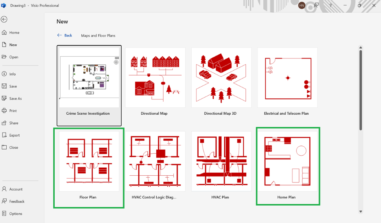Image resolution: width=381 pixels, height=223 pixels.
Task: Open the Feedback page
Action: coord(17,201)
